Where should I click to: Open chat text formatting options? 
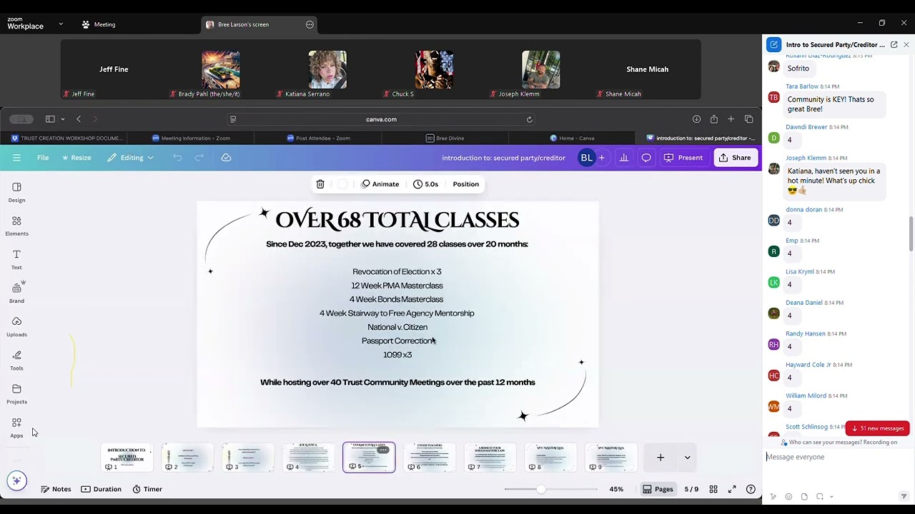(x=773, y=497)
